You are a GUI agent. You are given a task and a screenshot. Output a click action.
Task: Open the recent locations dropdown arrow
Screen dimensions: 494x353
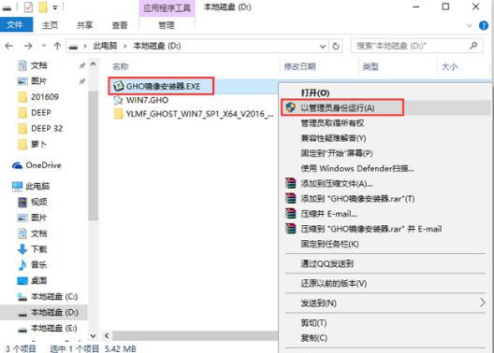tap(43, 46)
